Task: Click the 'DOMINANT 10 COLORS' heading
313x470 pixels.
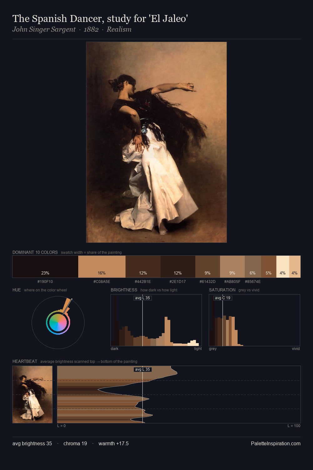Action: tap(35, 252)
